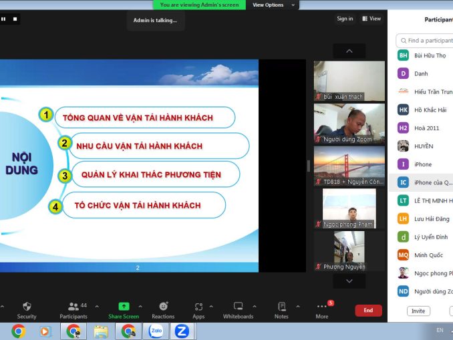End the meeting
The image size is (453, 340).
(x=368, y=310)
